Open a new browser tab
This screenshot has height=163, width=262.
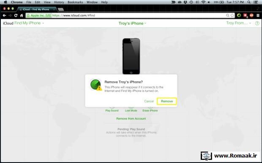[61, 10]
